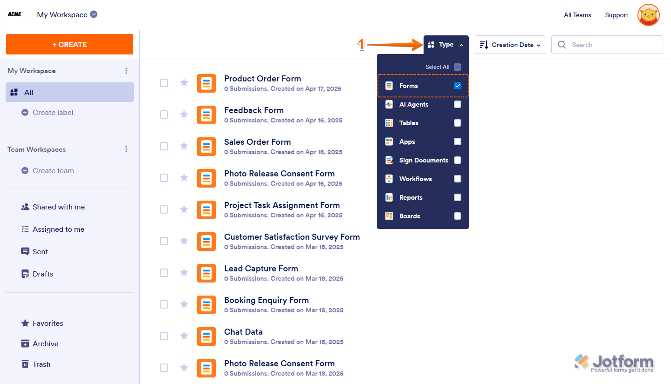Click the Workflows icon in the filter menu
This screenshot has width=671, height=384.
pos(389,179)
